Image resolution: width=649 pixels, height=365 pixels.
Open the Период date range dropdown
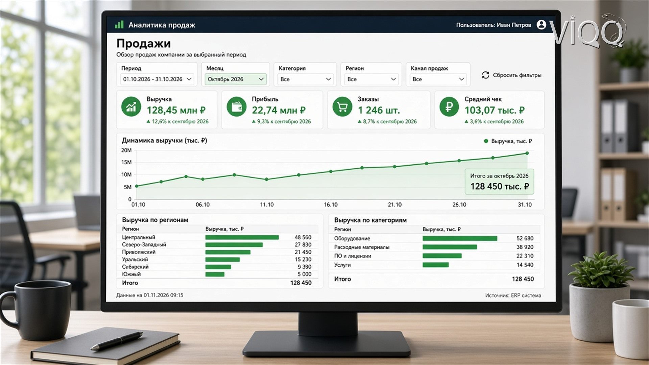click(157, 79)
